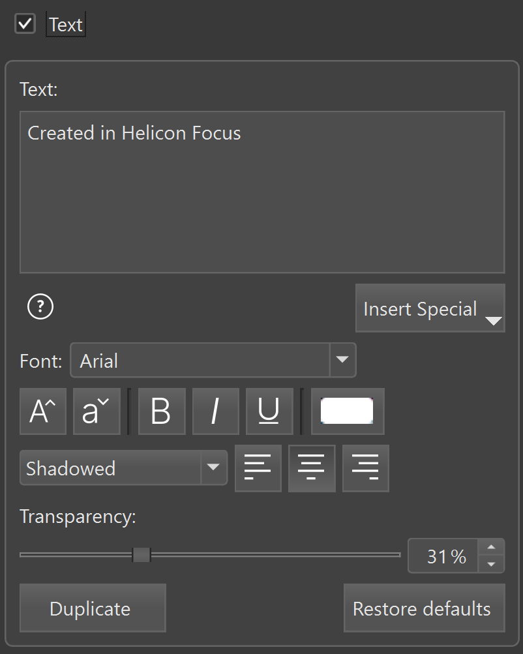The image size is (523, 654).
Task: Toggle italic text formatting
Action: [x=215, y=411]
